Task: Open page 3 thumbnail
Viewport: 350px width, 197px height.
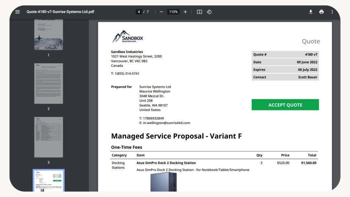Action: (x=49, y=137)
